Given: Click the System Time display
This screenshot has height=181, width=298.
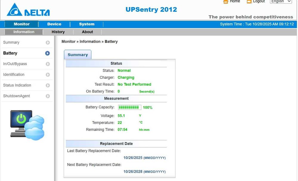Looking at the screenshot, I should 257,24.
